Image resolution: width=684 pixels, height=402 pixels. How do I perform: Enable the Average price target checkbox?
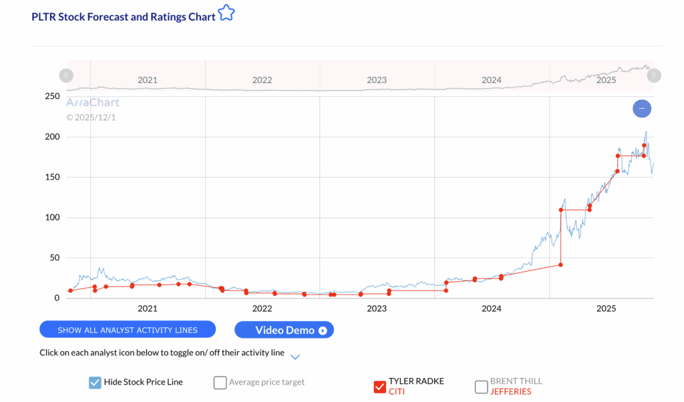pyautogui.click(x=220, y=383)
